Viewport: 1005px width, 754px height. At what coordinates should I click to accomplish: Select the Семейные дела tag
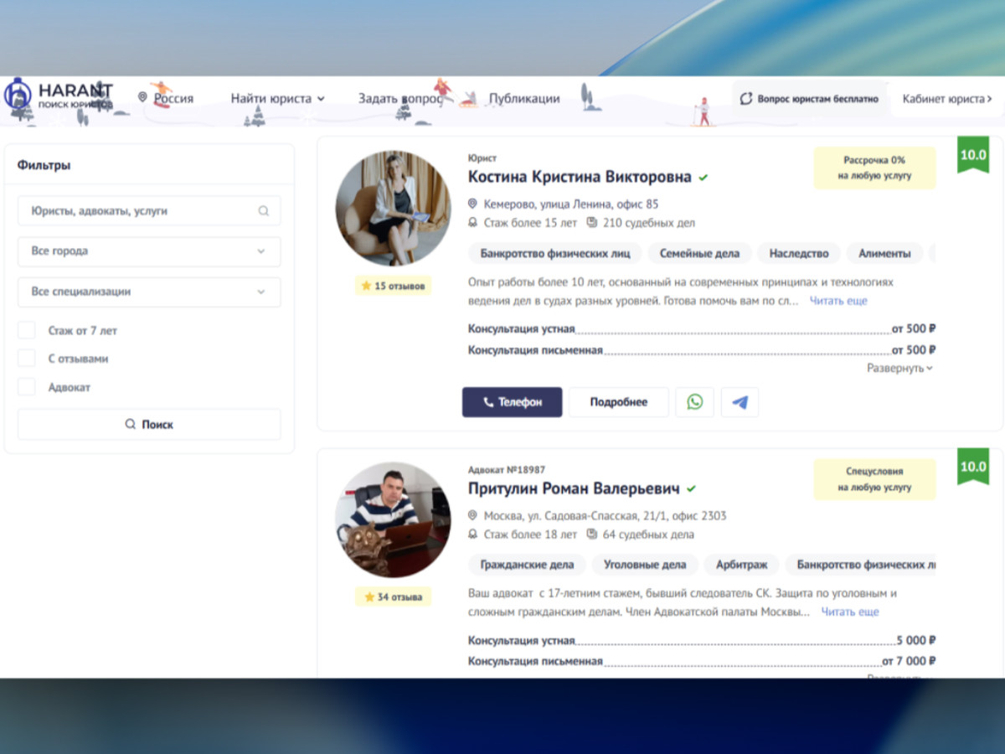pos(699,253)
